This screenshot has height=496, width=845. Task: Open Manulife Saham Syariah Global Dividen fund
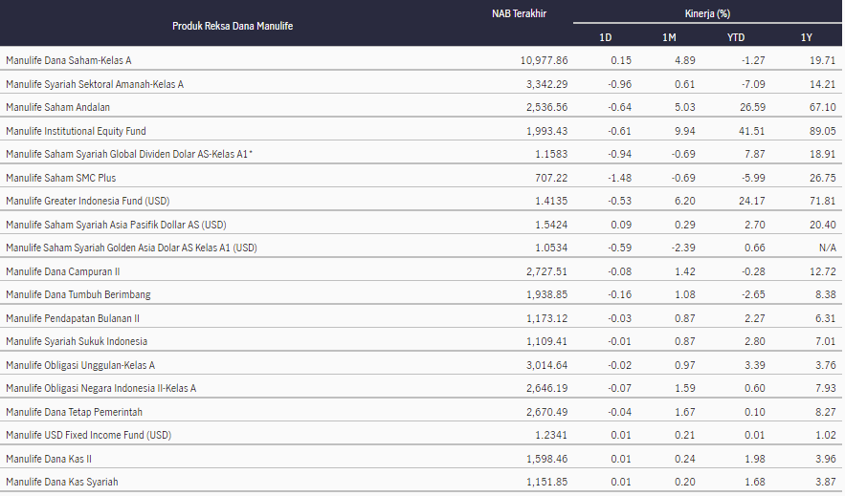point(129,154)
